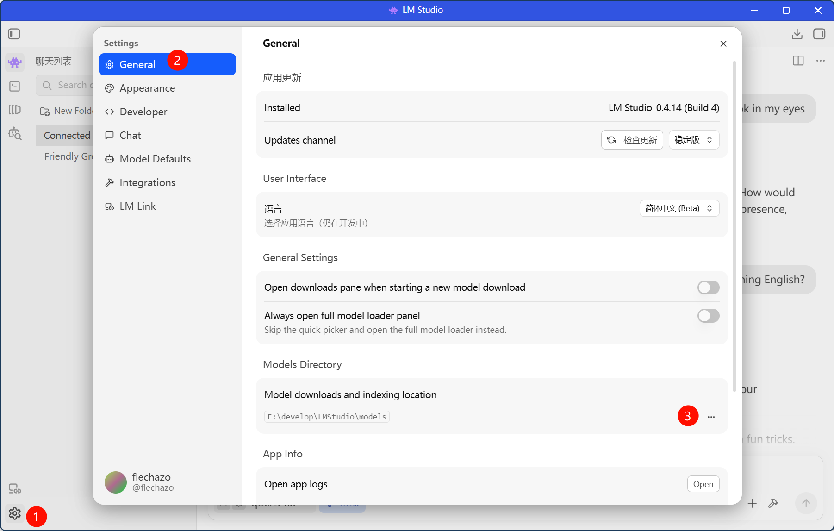Click the version text LM Studio 0.4.14 (Build 4)
This screenshot has width=834, height=531.
[664, 108]
